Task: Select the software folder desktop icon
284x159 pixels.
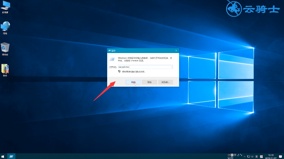Action: [5, 70]
